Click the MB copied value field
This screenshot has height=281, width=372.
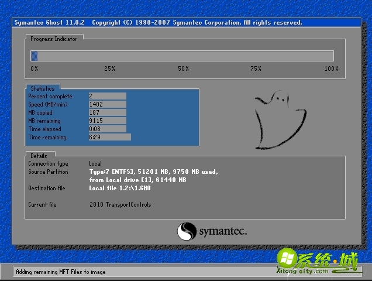point(107,112)
